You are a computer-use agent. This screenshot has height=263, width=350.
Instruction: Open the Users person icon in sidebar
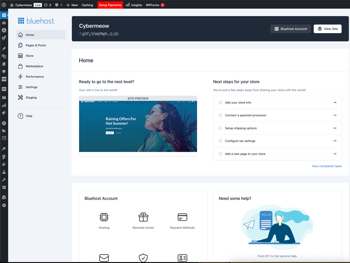pyautogui.click(x=4, y=172)
